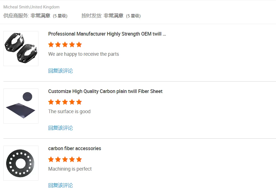Click fourth star of carbon fiber accessories rating
The height and width of the screenshot is (193, 276).
72,159
